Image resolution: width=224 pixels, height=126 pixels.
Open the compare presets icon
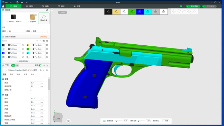(x=47, y=65)
